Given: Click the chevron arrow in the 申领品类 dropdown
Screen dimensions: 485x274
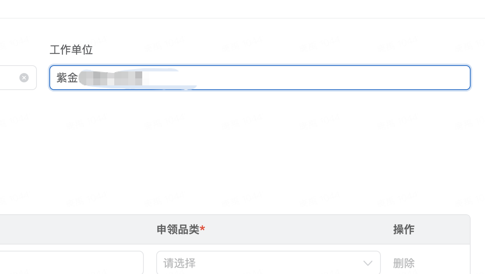Looking at the screenshot, I should coord(368,264).
